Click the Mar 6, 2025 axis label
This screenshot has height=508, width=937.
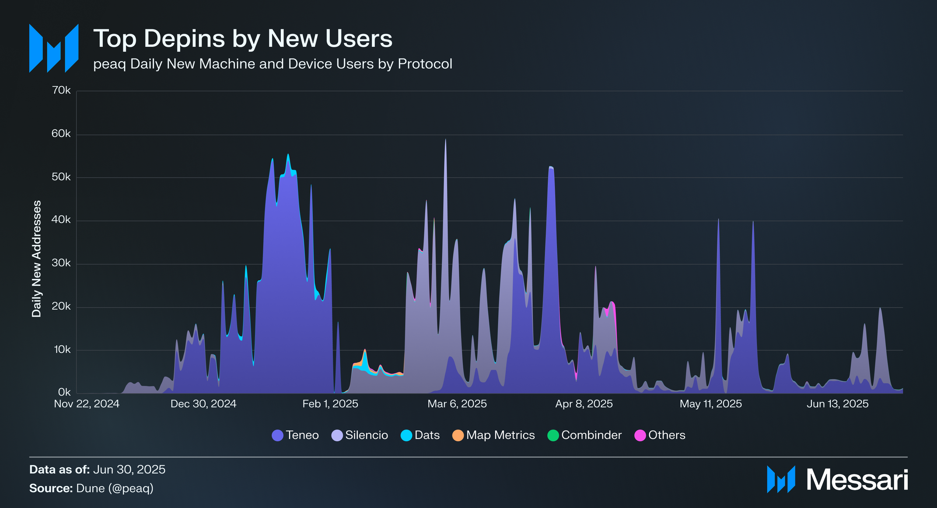[x=457, y=404]
